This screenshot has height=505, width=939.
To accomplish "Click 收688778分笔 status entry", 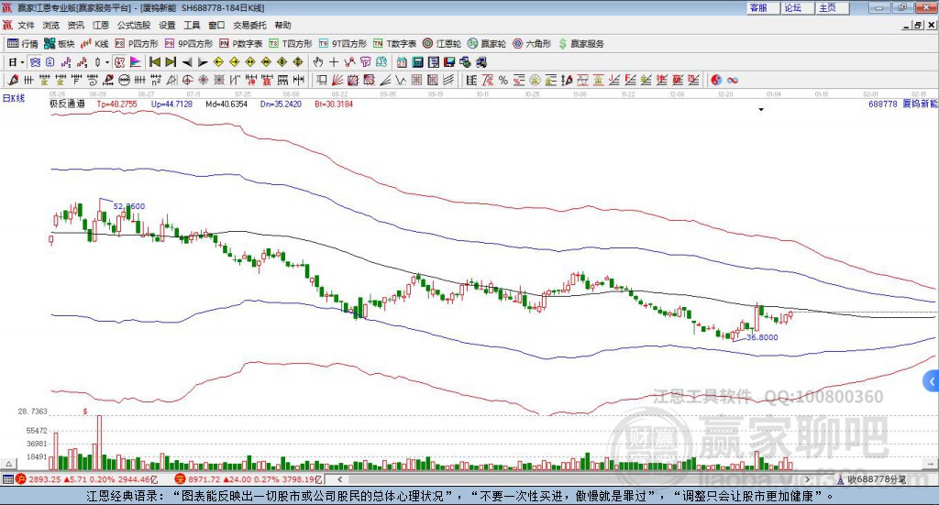I will point(872,479).
